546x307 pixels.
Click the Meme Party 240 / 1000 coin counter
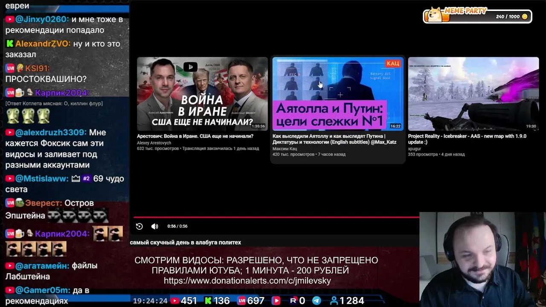511,17
